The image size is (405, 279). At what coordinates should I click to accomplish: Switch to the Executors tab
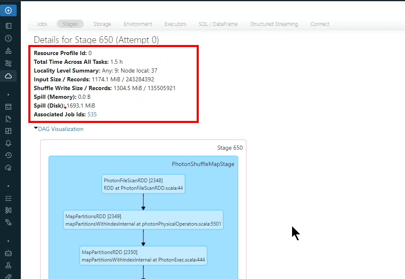175,24
